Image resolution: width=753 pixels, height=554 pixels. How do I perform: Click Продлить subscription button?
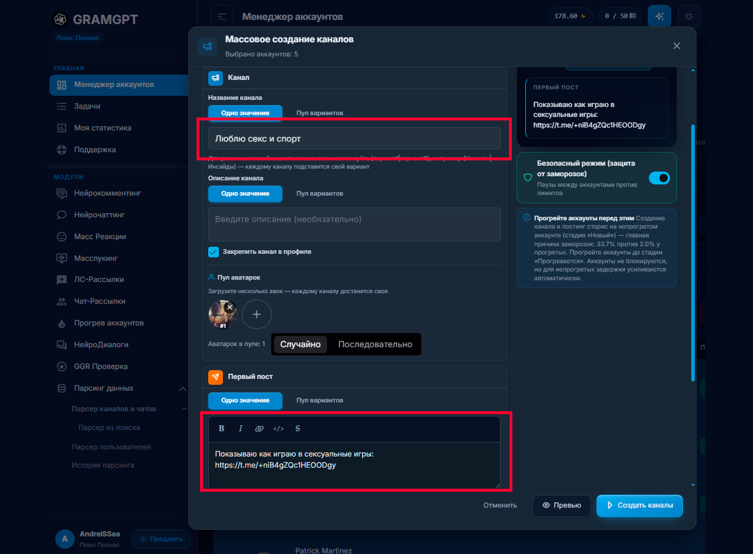tap(161, 539)
